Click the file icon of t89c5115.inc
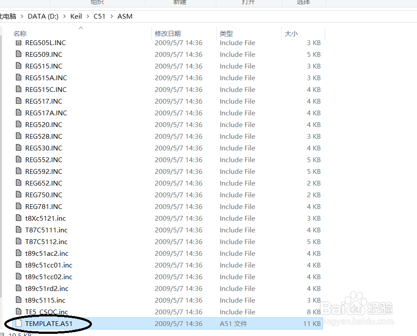The width and height of the screenshot is (417, 336). 19,300
